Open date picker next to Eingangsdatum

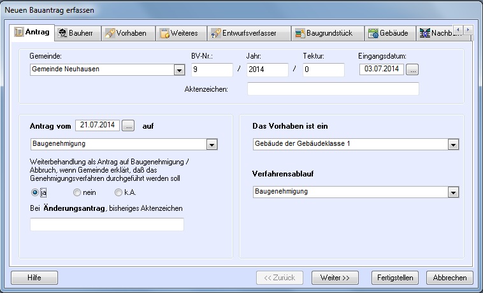coord(412,69)
